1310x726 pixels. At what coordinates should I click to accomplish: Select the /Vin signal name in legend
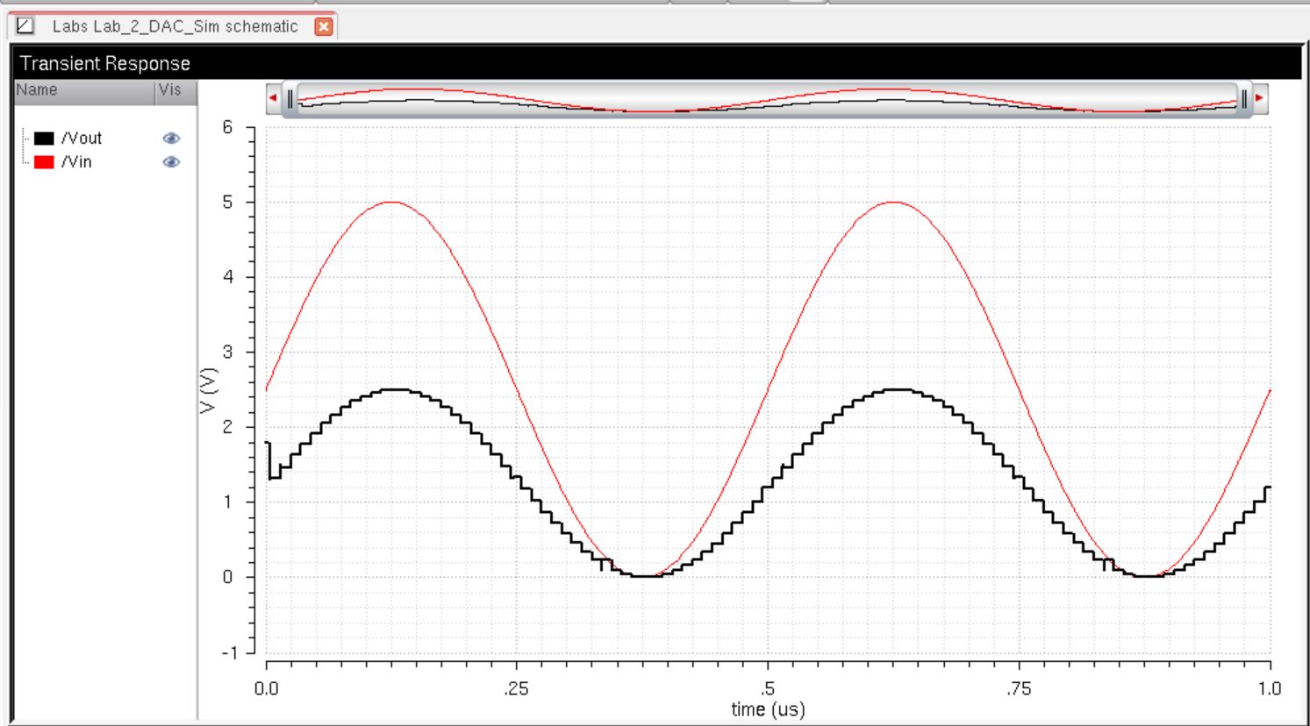(76, 162)
